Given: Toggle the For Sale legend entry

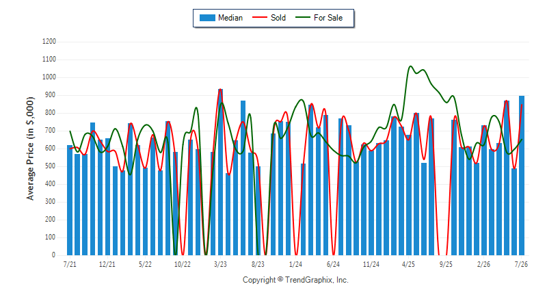Looking at the screenshot, I should click(x=319, y=18).
